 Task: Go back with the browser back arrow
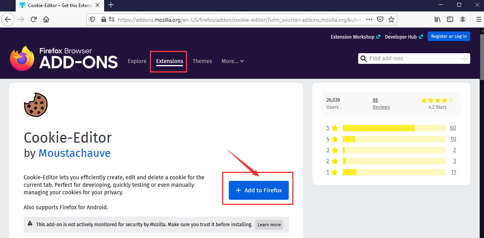[8, 19]
